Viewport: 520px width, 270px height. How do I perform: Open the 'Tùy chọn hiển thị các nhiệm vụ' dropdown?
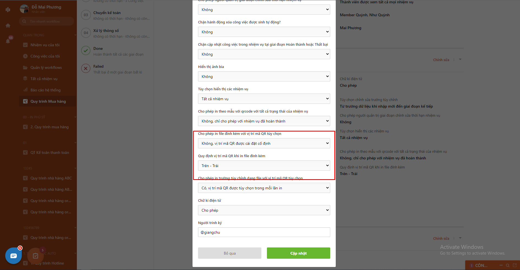pyautogui.click(x=264, y=99)
